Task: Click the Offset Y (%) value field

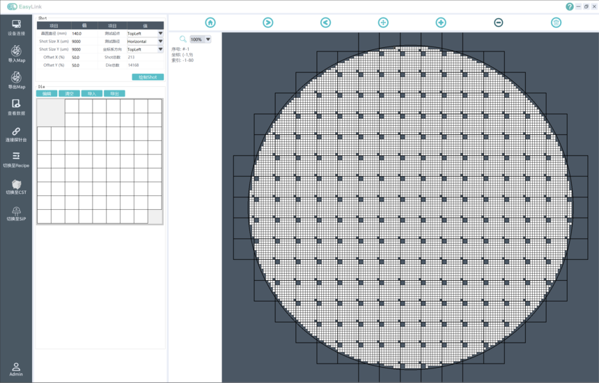Action: [x=84, y=65]
